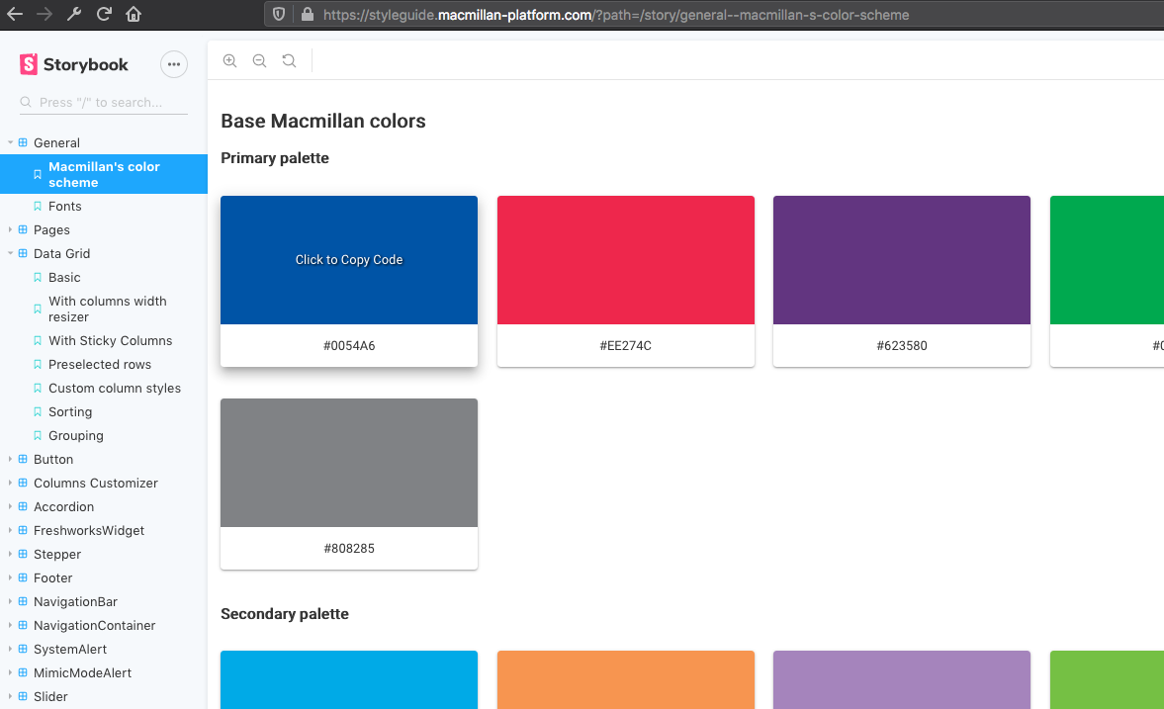Screen dimensions: 1164x709
Task: Select Macmillan's color scheme story
Action: [104, 174]
